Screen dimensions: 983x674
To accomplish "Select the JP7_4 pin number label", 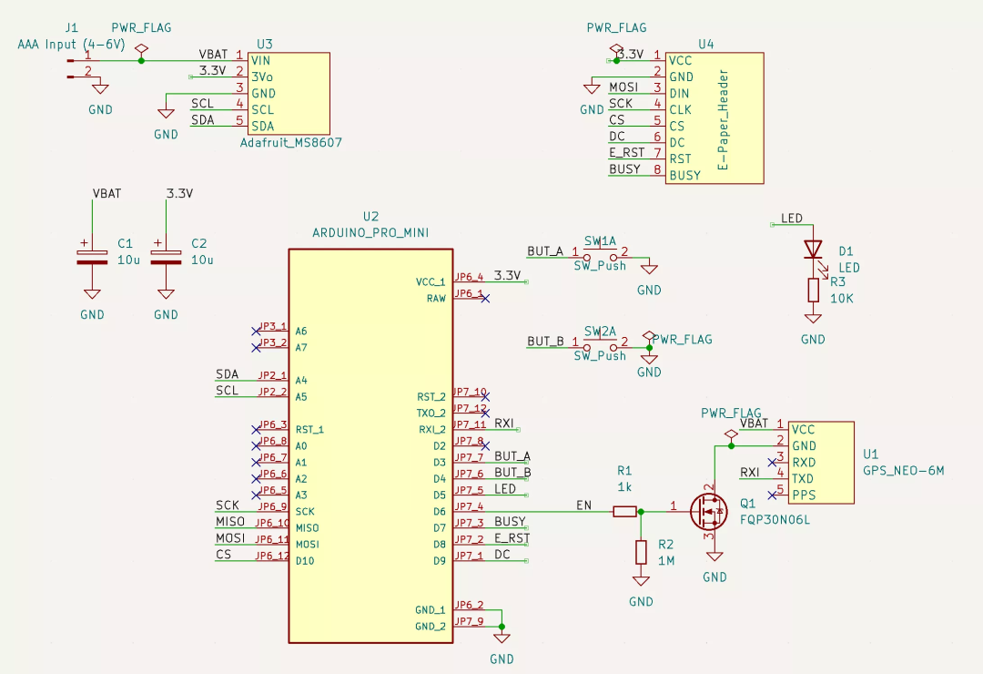I will [x=469, y=505].
